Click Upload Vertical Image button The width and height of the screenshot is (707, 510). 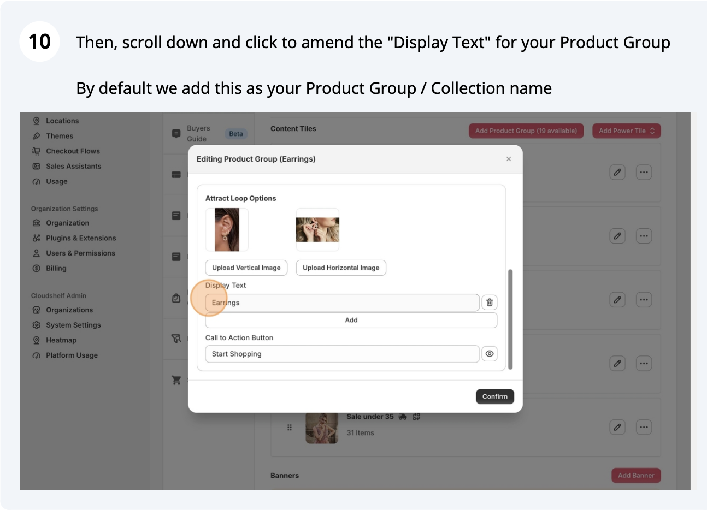pos(246,268)
